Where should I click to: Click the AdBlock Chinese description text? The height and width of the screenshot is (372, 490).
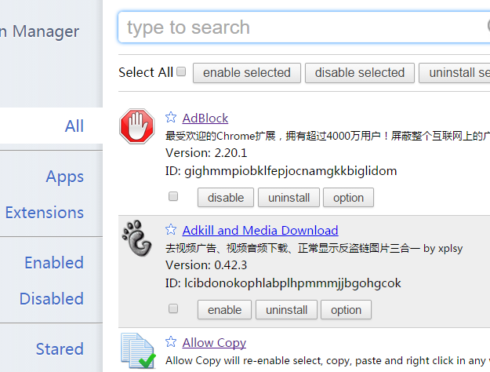click(x=328, y=136)
